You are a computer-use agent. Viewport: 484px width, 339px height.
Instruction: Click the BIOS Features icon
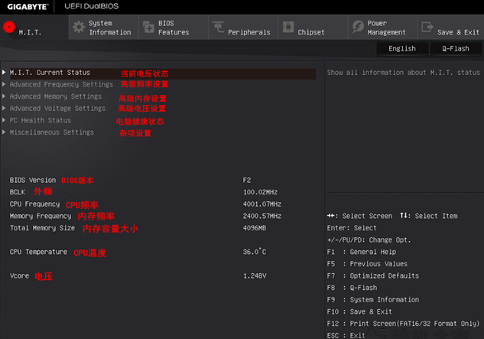(x=148, y=28)
